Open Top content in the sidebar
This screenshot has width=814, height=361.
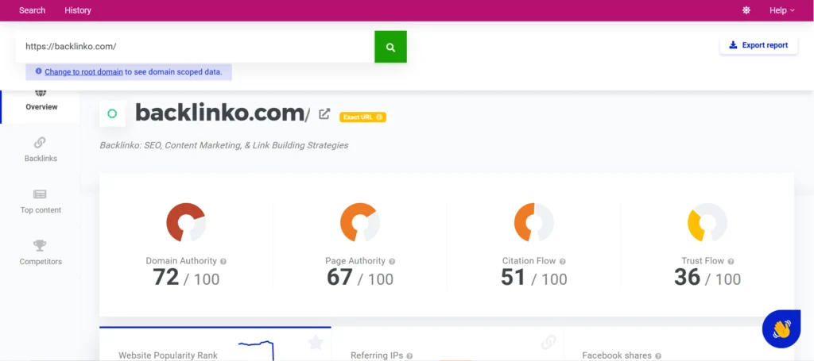(40, 202)
